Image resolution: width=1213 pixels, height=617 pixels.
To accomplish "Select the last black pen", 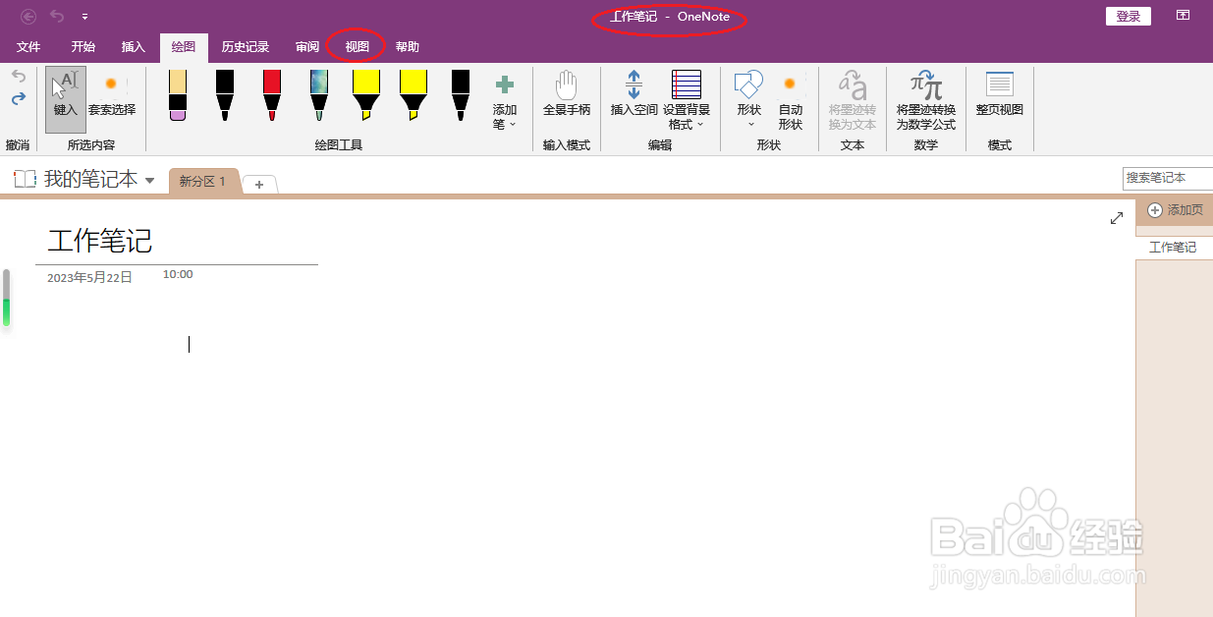I will (x=461, y=95).
